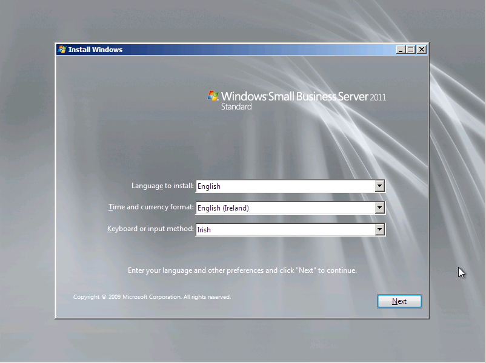Click the Standard edition text

click(236, 106)
